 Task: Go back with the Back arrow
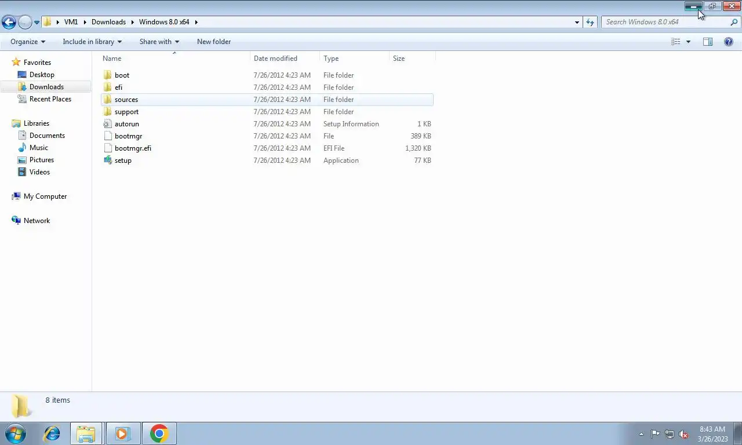pos(9,22)
